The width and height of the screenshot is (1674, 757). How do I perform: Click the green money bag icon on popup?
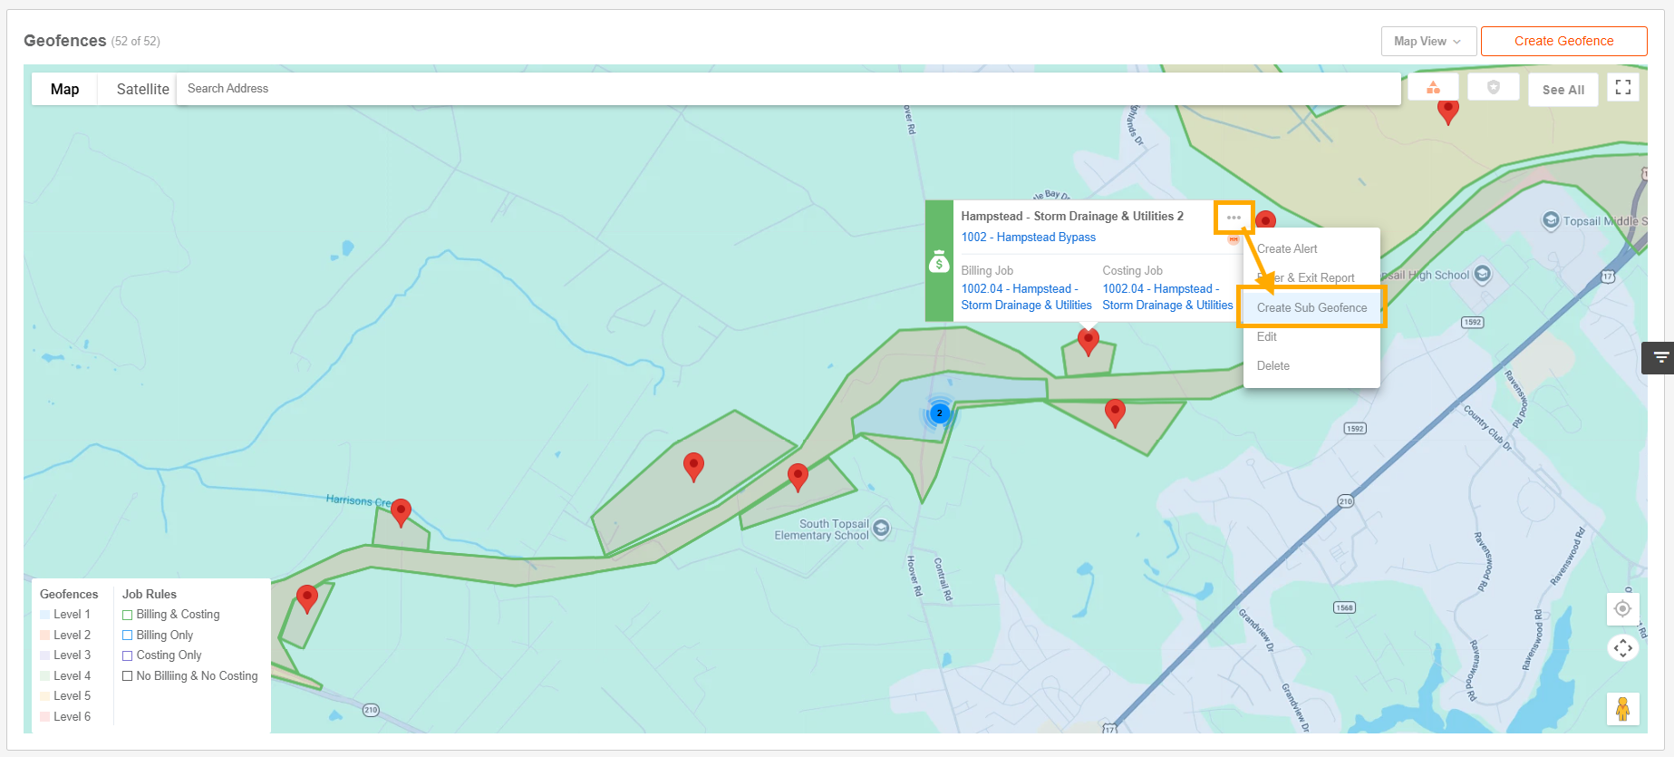click(939, 263)
